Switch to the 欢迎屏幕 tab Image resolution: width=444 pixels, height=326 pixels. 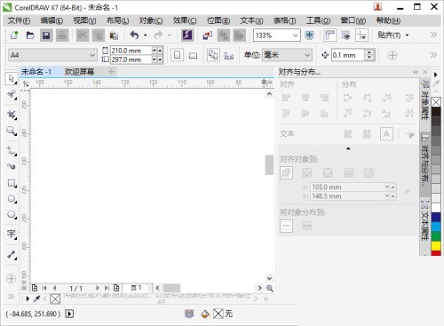coord(79,72)
